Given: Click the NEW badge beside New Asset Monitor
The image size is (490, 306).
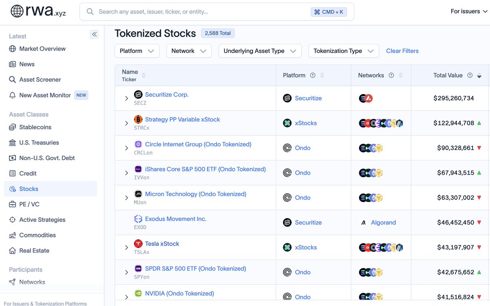Looking at the screenshot, I should pos(81,95).
